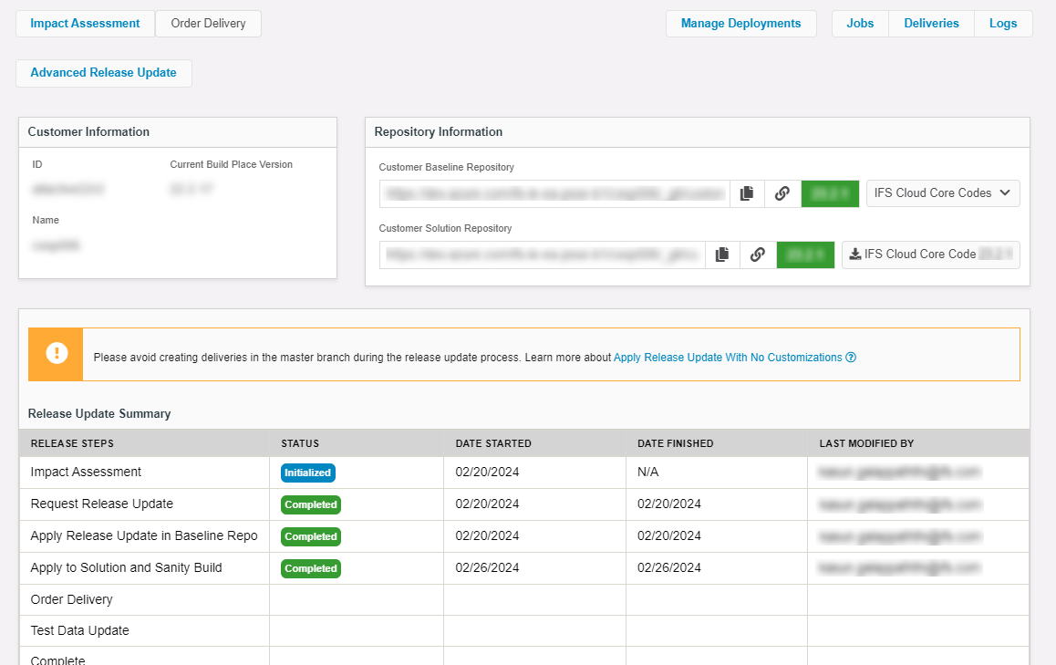Copy the Customer Solution Repository URL
Screen dimensions: 1056x665
pos(722,255)
